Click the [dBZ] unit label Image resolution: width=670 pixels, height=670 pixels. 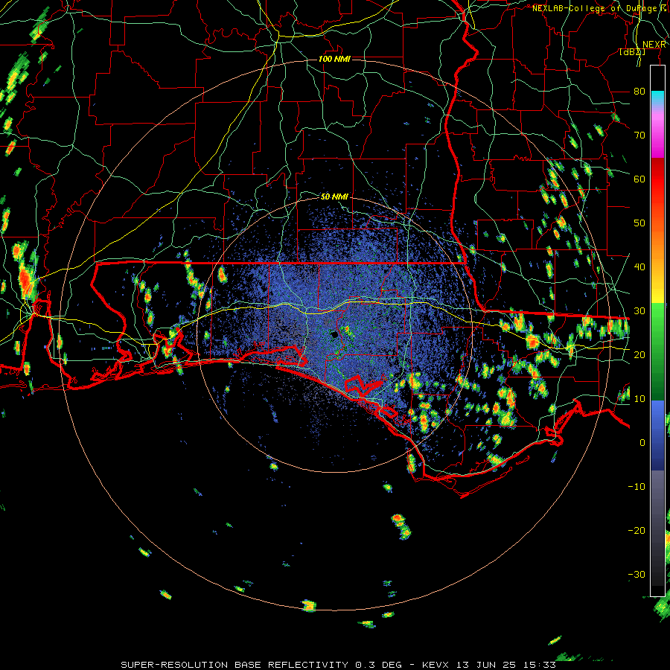coord(632,52)
